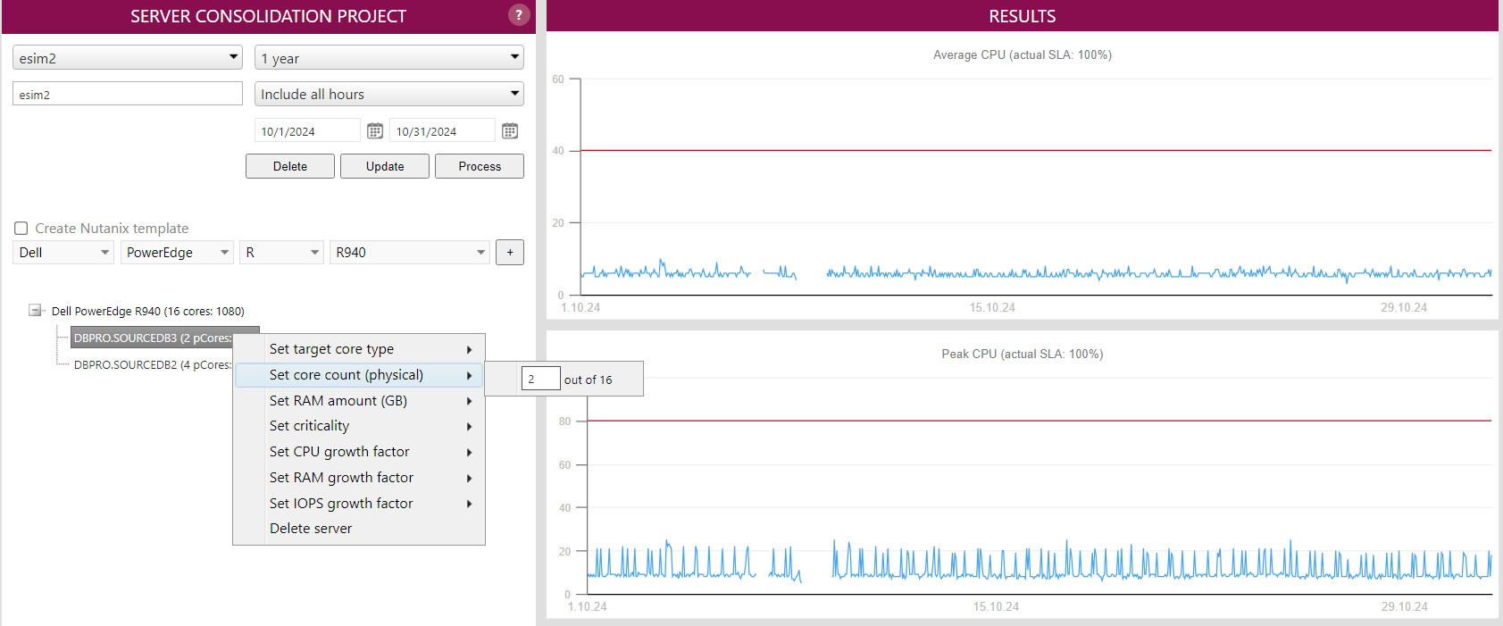Image resolution: width=1503 pixels, height=626 pixels.
Task: Click the core count input field
Action: coord(540,380)
